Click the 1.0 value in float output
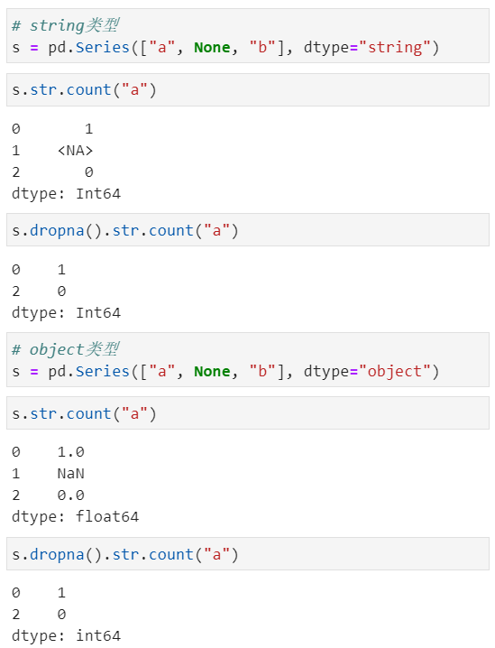Screen dimensions: 495x648 tap(70, 451)
